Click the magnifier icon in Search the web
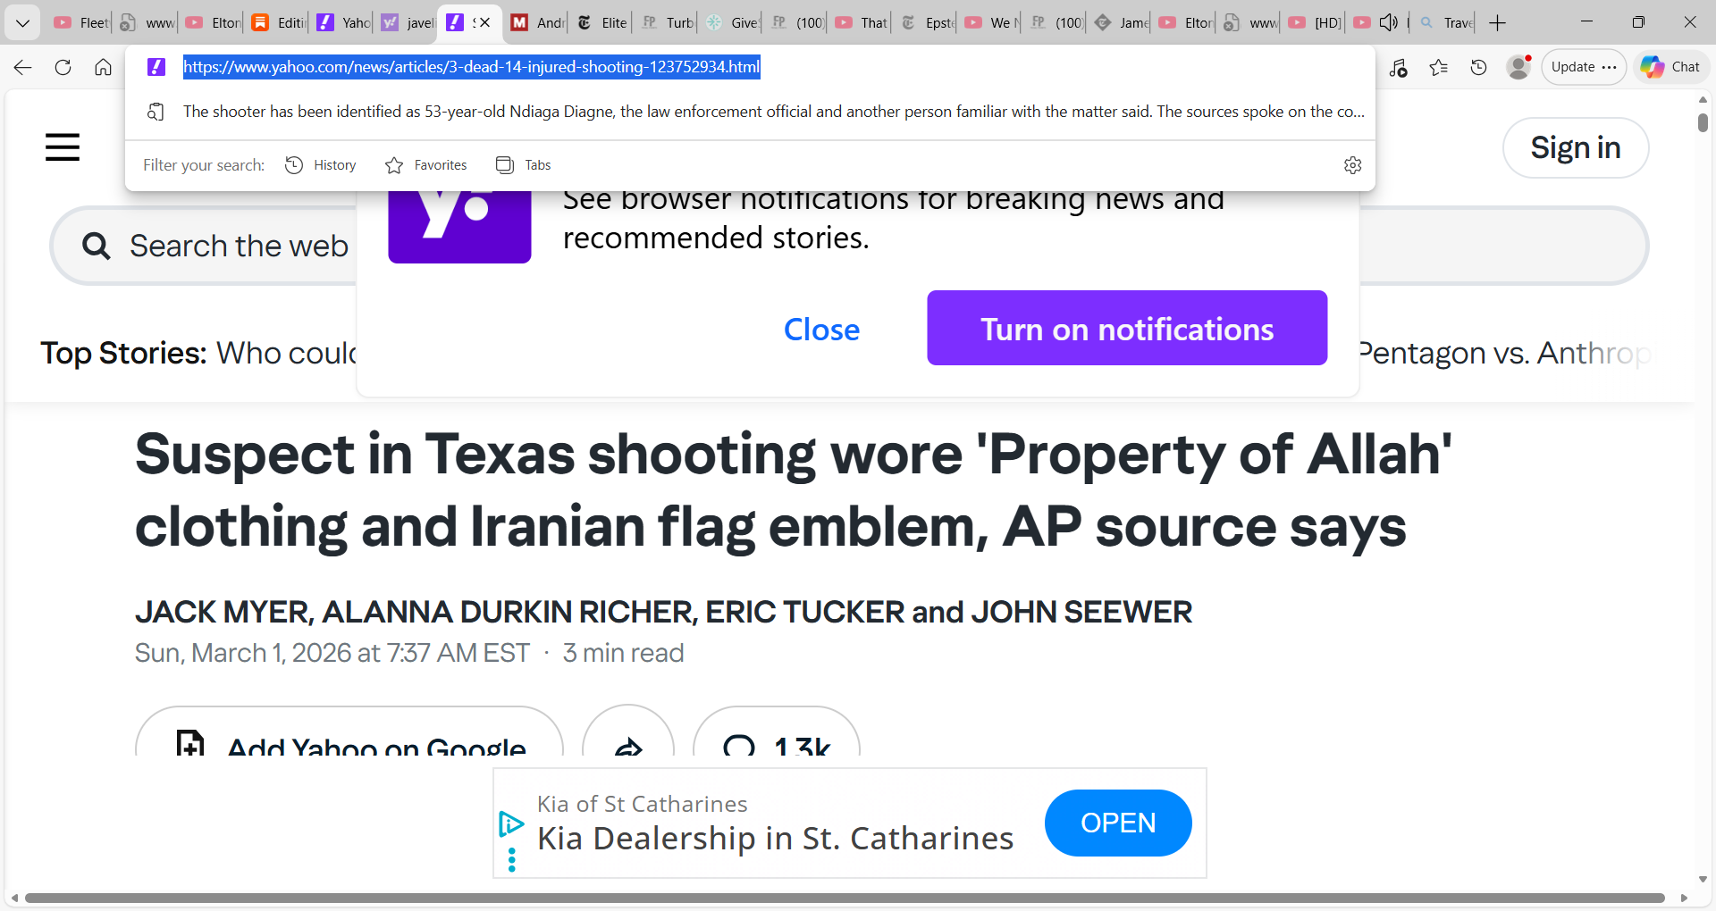The height and width of the screenshot is (911, 1716). click(x=96, y=246)
